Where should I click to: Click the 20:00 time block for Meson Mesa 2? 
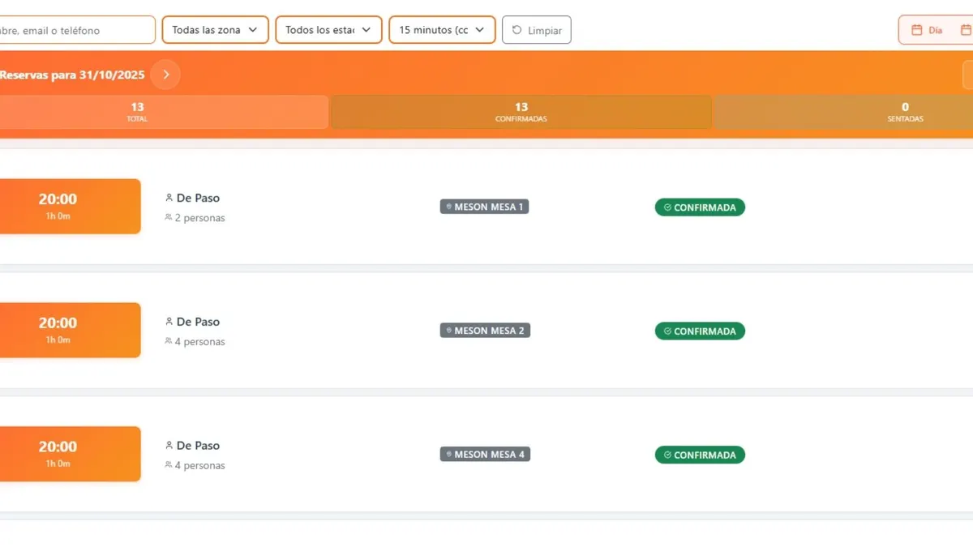pos(70,330)
